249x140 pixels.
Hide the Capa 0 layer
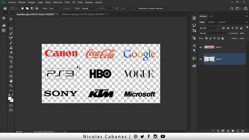tap(201, 59)
